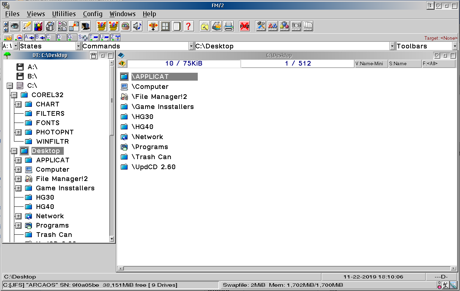Viewport: 460px width, 291px height.
Task: Open the Utilities menu
Action: 64,14
